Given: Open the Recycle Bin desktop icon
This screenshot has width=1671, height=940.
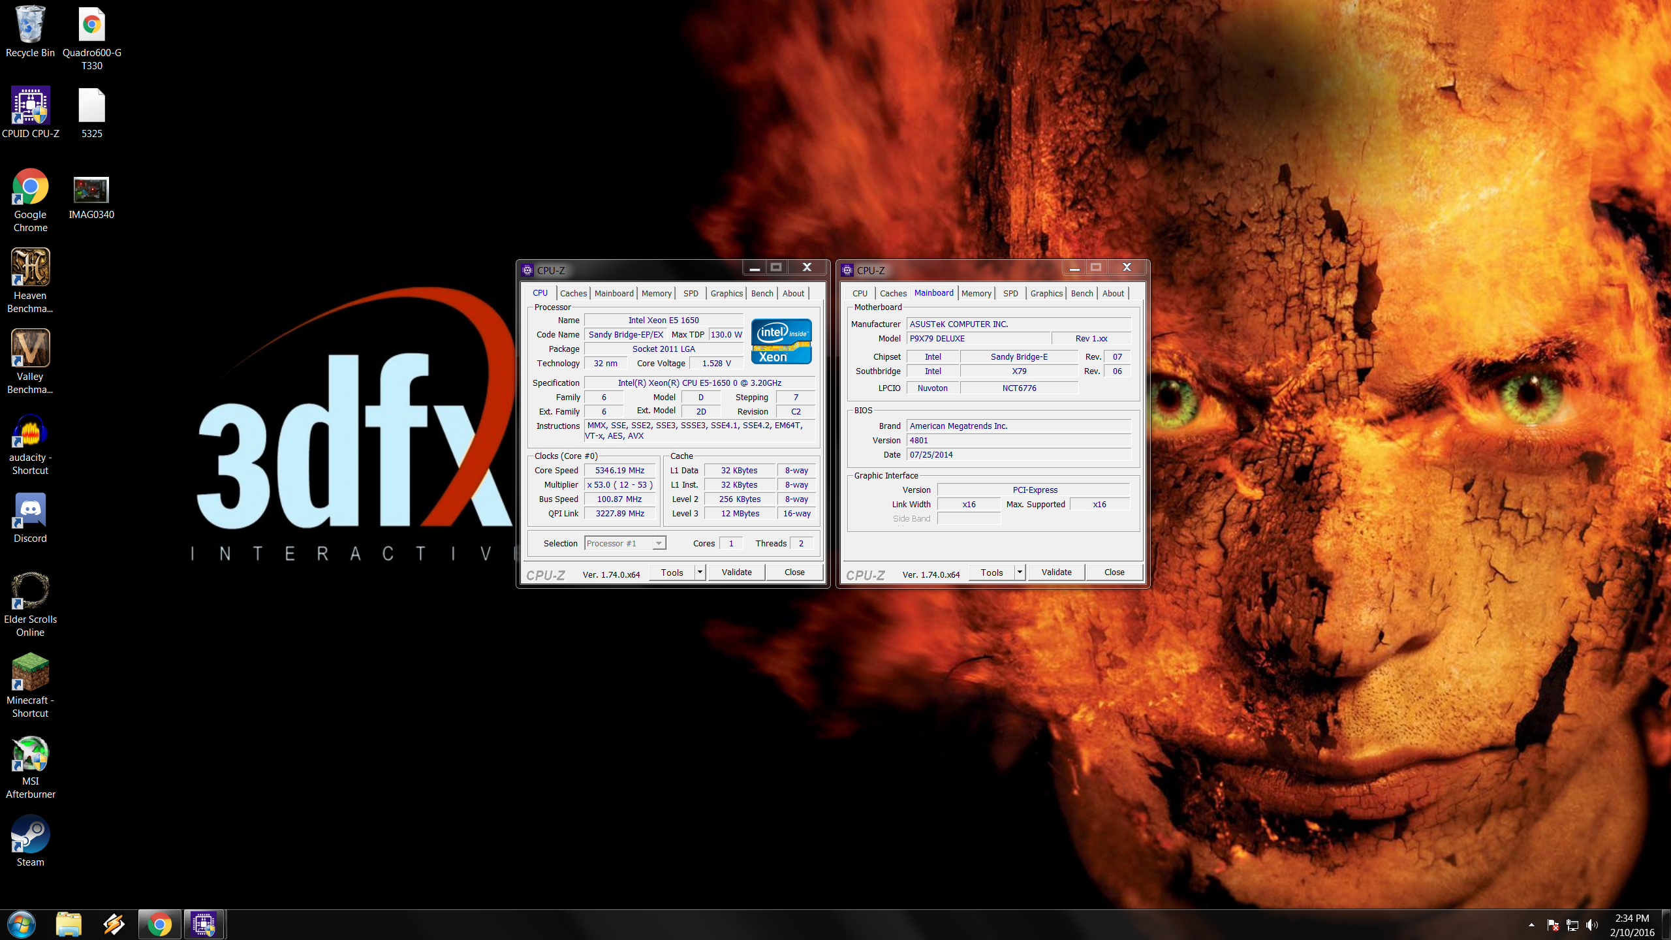Looking at the screenshot, I should point(30,31).
